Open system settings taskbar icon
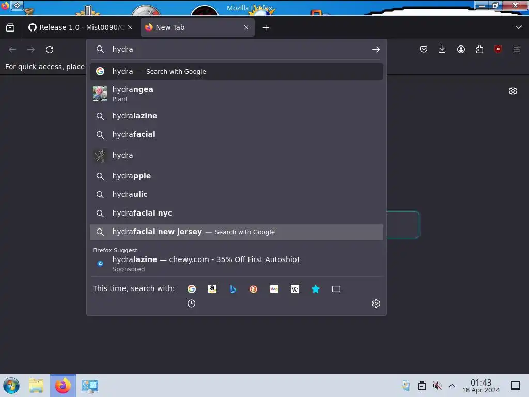The width and height of the screenshot is (529, 397). [x=90, y=386]
